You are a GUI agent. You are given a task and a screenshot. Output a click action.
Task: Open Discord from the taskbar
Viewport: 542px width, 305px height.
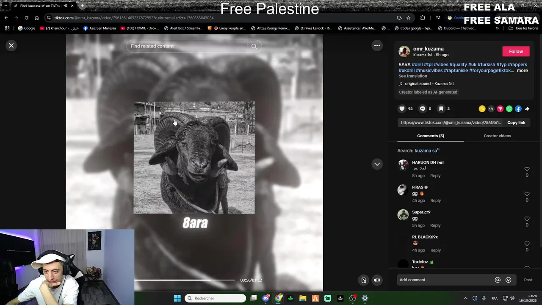click(265, 298)
